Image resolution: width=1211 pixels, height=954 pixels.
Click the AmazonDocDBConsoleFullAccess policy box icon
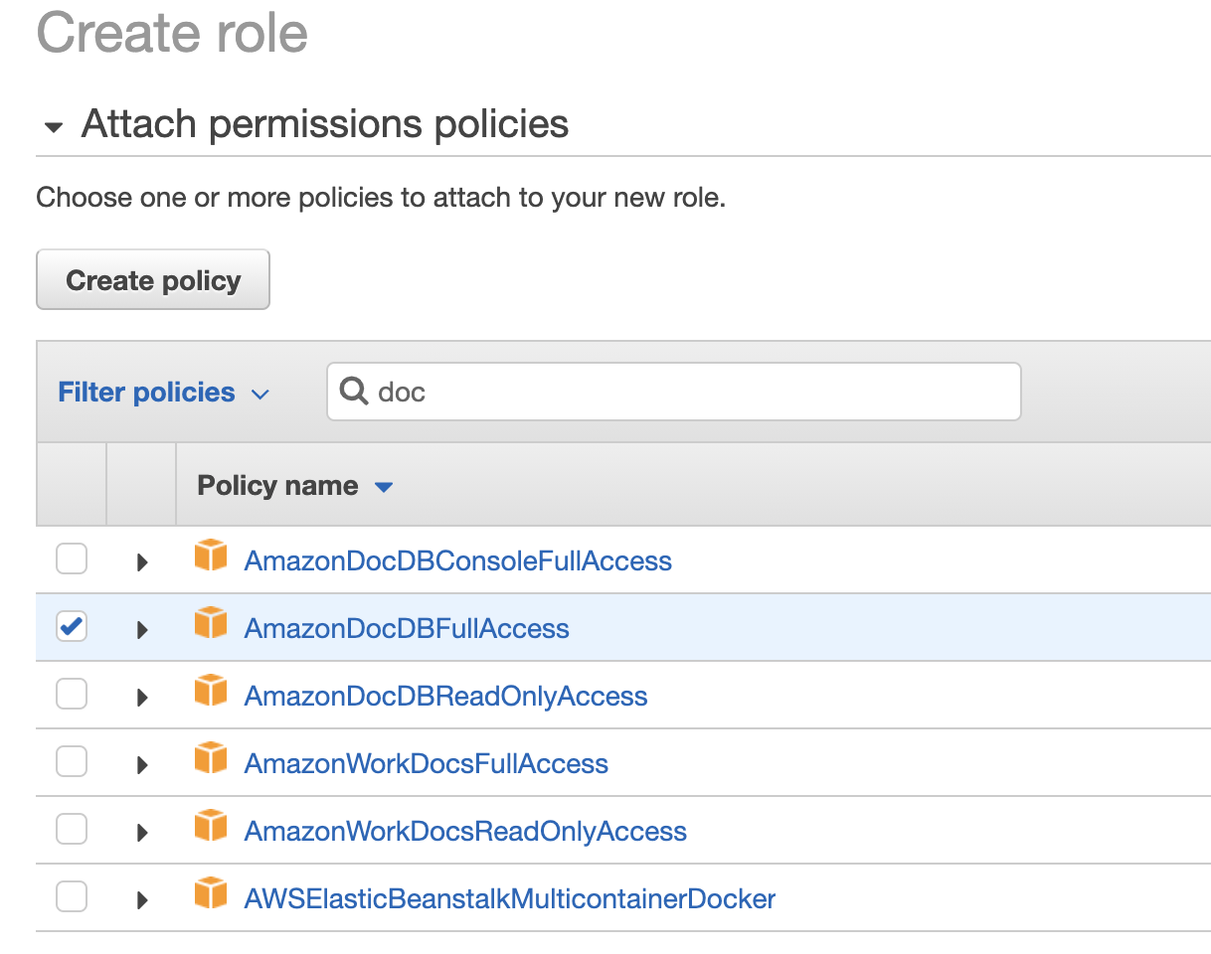pyautogui.click(x=211, y=556)
